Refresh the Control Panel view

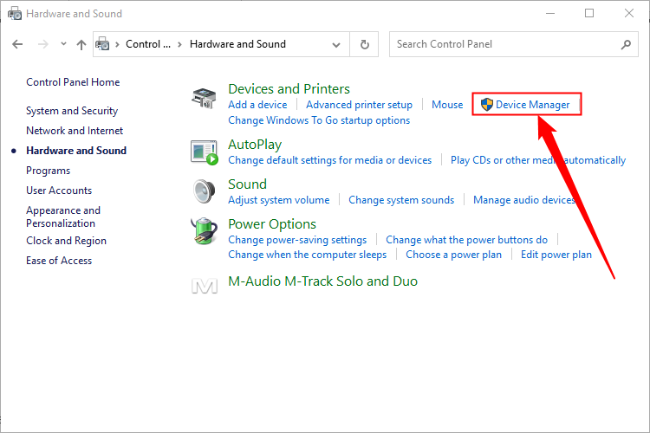pos(364,44)
